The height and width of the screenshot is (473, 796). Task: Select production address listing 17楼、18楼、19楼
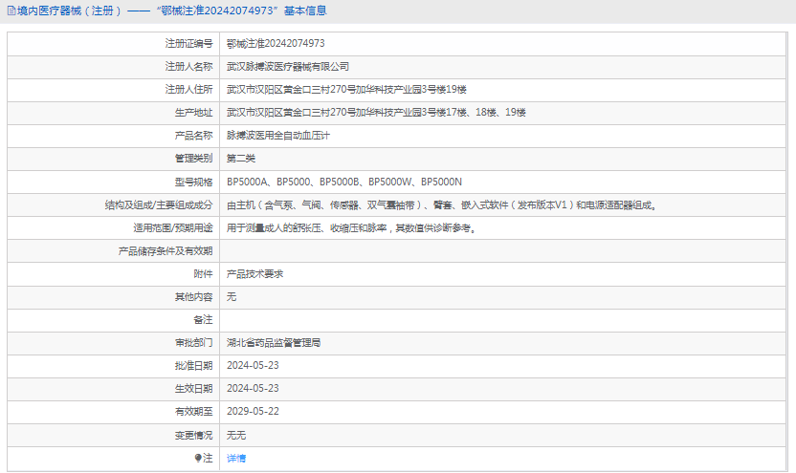click(376, 113)
